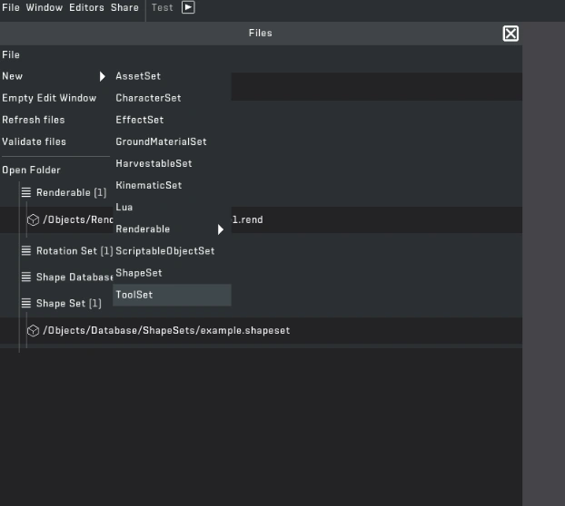Click the Test play button icon
The image size is (565, 506).
click(x=188, y=7)
